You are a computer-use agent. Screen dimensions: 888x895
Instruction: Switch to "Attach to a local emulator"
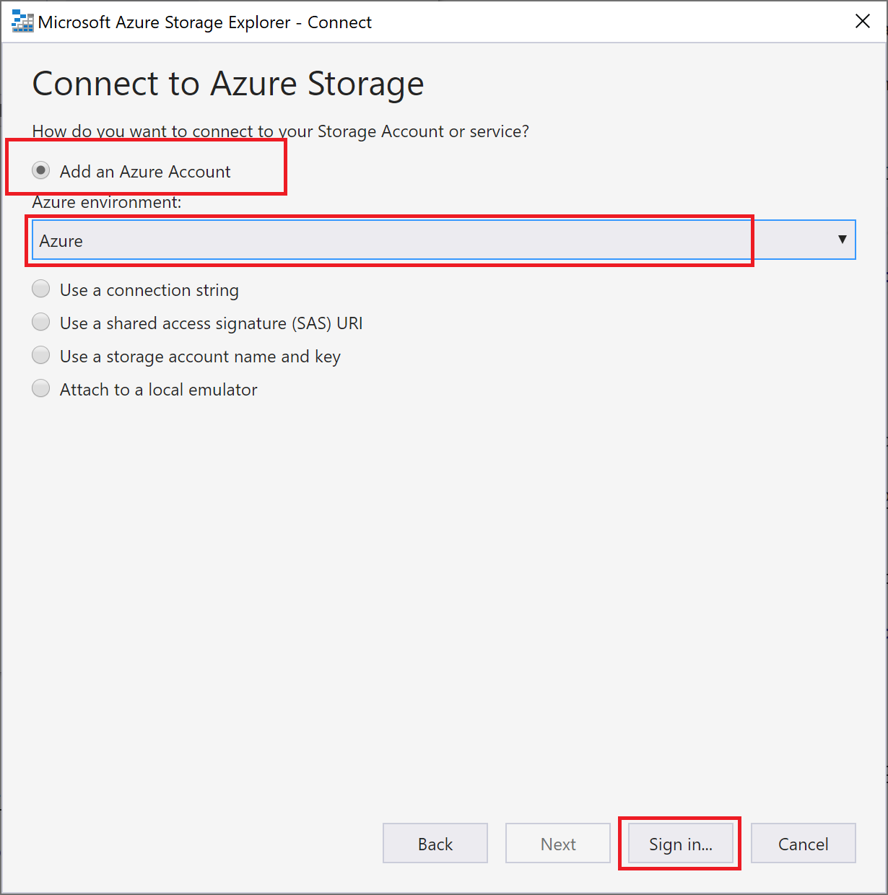click(x=41, y=388)
